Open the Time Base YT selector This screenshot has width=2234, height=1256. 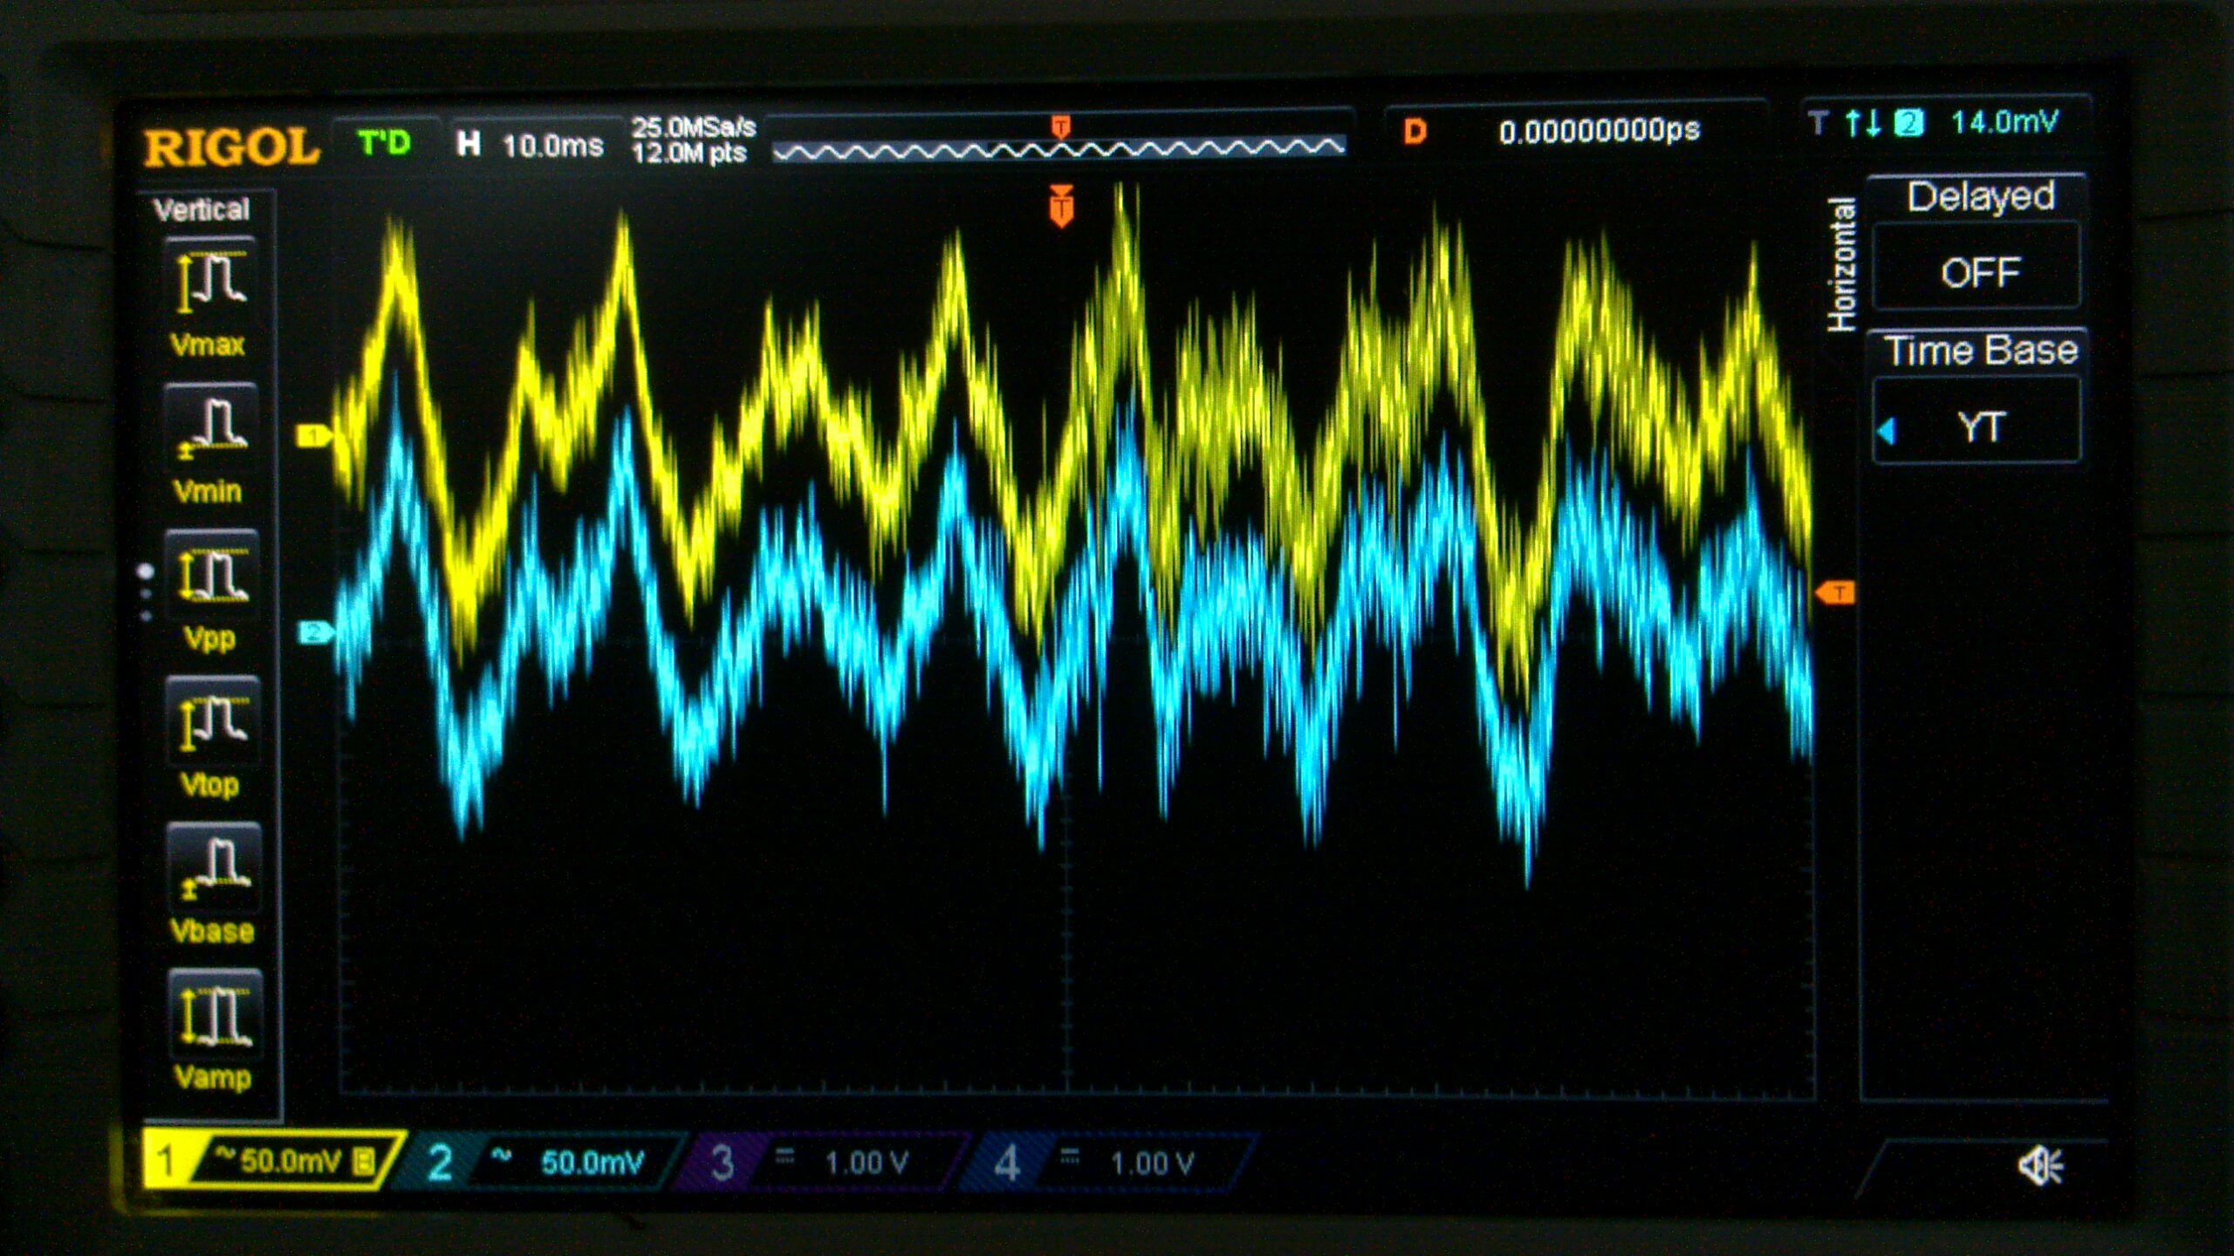[1978, 427]
